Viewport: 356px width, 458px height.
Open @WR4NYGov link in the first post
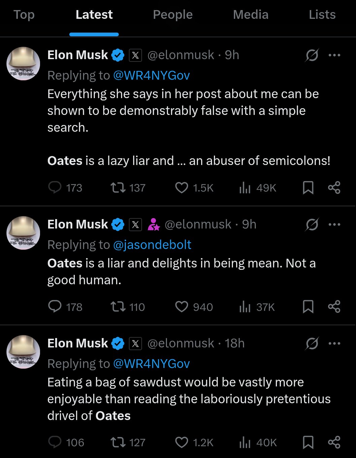[151, 75]
